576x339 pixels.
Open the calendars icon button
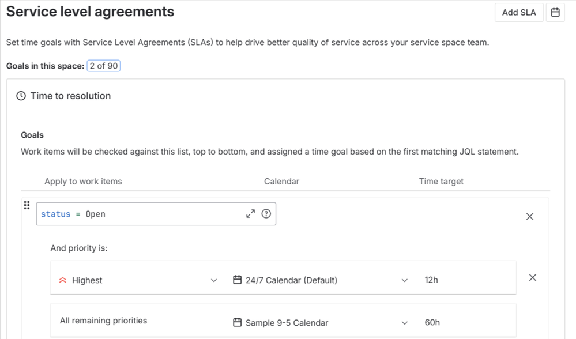(555, 12)
